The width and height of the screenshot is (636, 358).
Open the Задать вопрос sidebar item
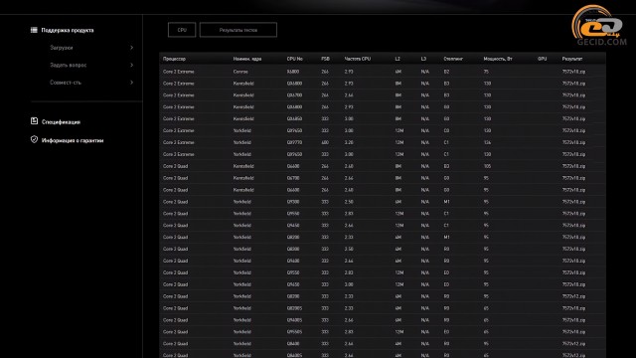coord(69,65)
